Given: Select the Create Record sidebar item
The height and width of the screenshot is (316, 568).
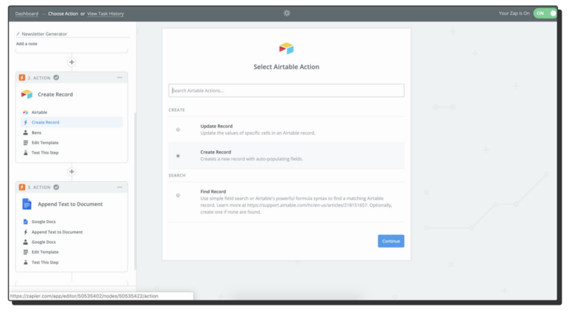Looking at the screenshot, I should click(72, 122).
